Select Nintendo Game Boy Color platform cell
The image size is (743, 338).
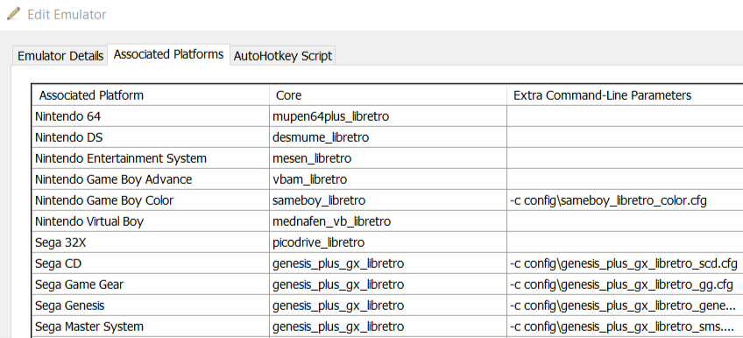151,201
